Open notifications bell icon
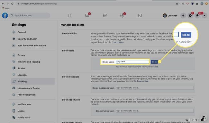The height and width of the screenshot is (123, 209). pos(197,16)
